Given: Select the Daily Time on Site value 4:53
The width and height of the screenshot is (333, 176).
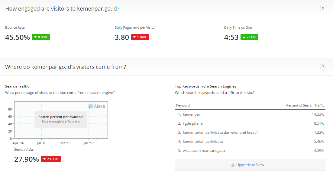Looking at the screenshot, I should 231,37.
